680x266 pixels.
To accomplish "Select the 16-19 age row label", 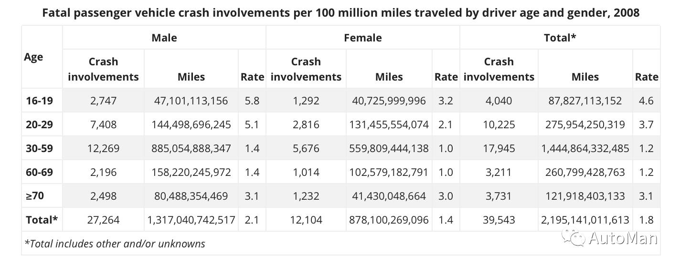I will 39,101.
